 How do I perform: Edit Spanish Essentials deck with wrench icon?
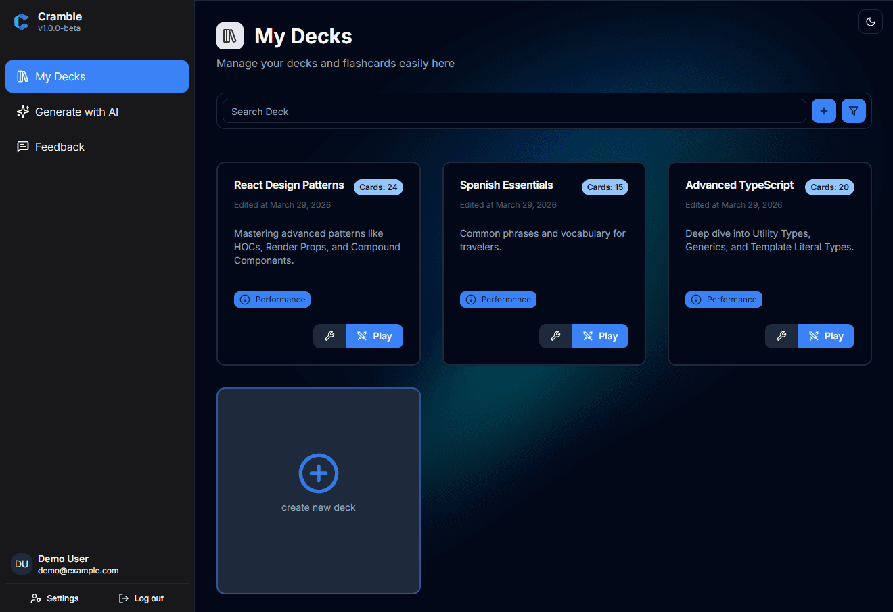pyautogui.click(x=555, y=336)
